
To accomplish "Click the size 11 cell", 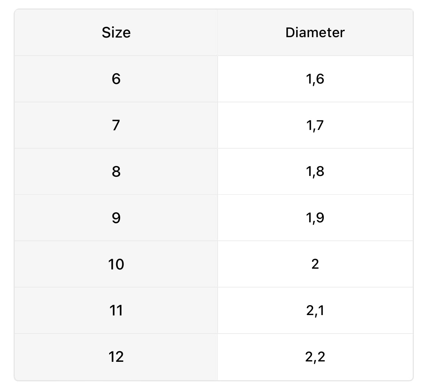I will (116, 311).
